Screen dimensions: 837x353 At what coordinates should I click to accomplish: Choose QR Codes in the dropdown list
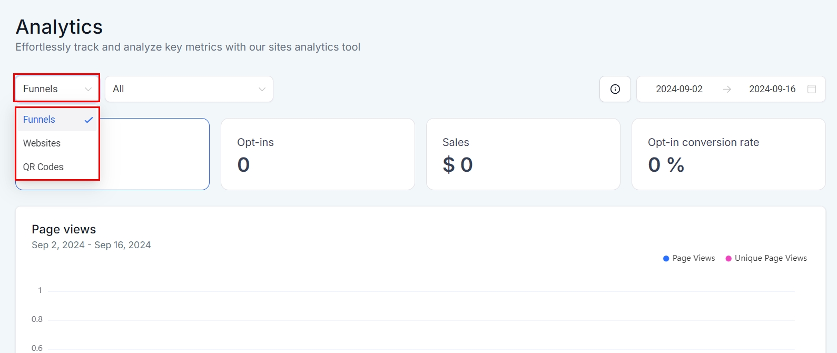click(x=43, y=167)
